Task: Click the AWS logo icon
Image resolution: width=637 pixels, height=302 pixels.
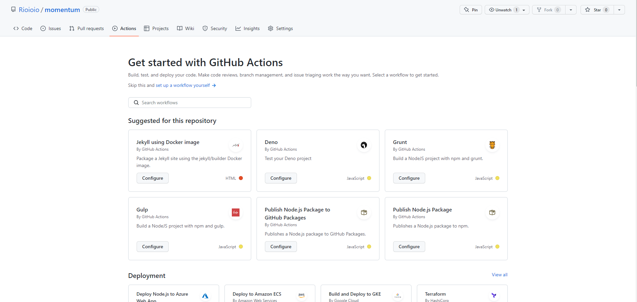Action: 301,296
